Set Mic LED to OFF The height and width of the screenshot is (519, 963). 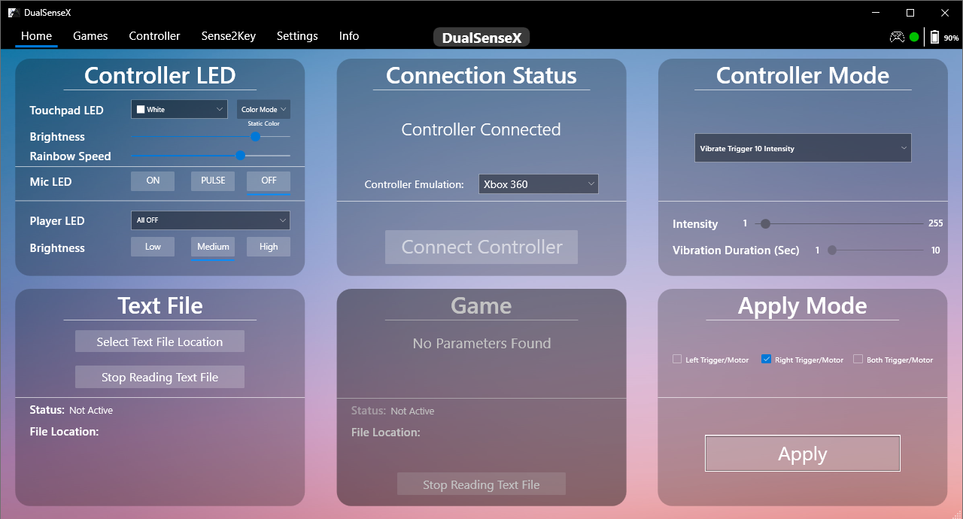269,181
